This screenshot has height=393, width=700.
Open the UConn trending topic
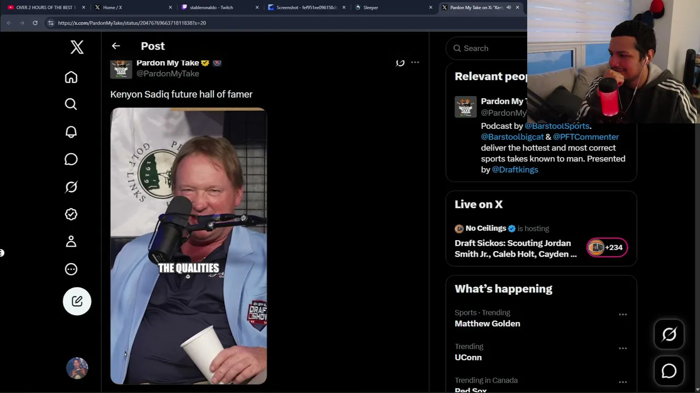[468, 358]
